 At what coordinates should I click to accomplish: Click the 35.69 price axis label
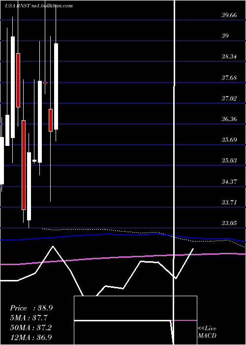pyautogui.click(x=229, y=139)
